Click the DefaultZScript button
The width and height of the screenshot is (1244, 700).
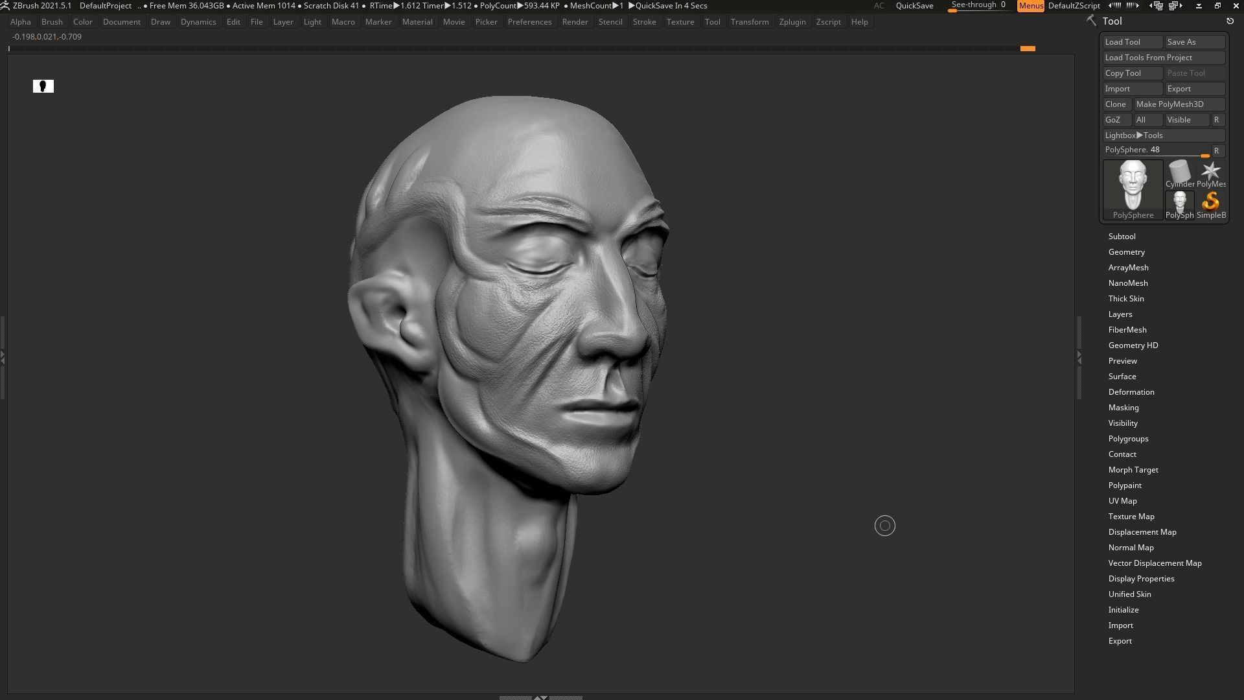click(x=1074, y=6)
